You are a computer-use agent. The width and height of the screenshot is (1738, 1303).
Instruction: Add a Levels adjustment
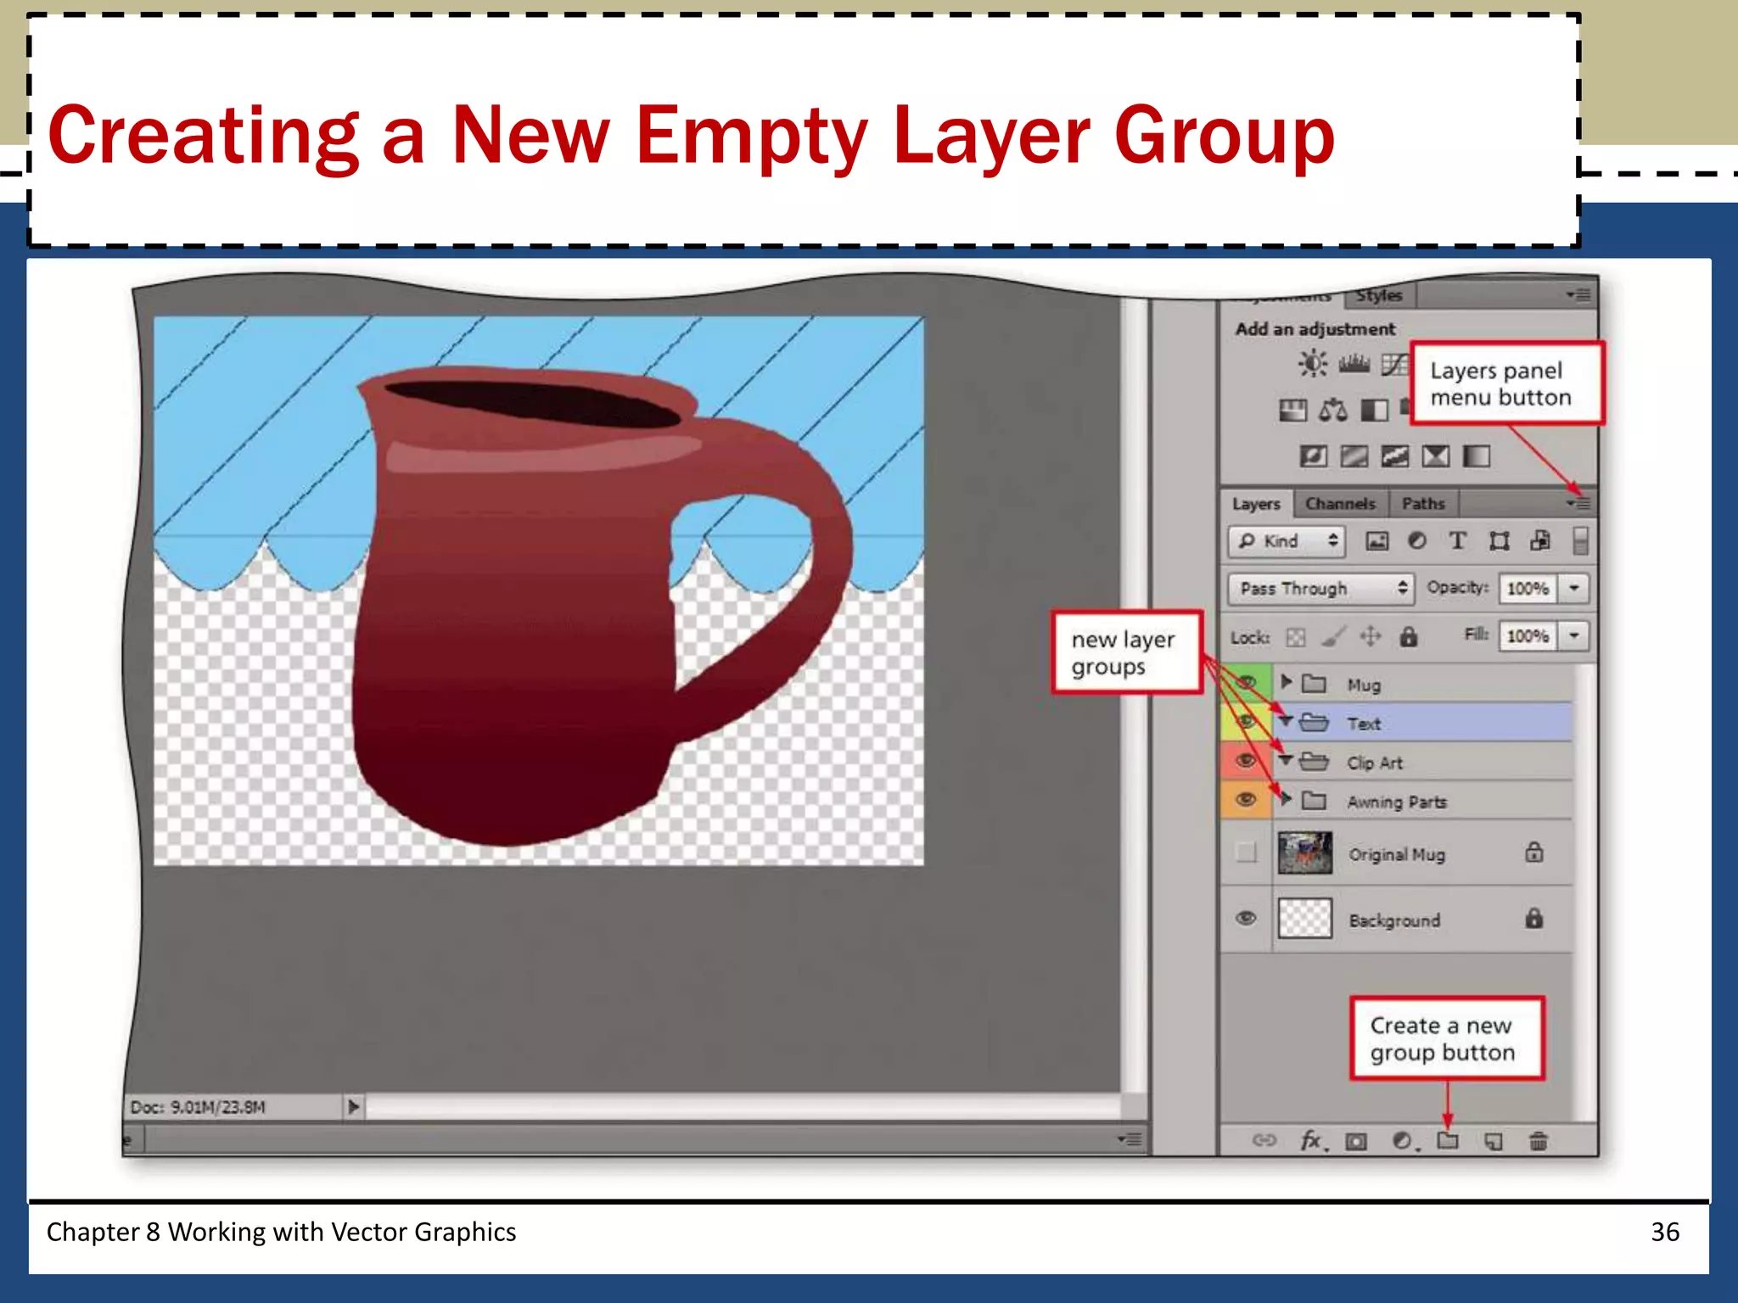coord(1354,364)
